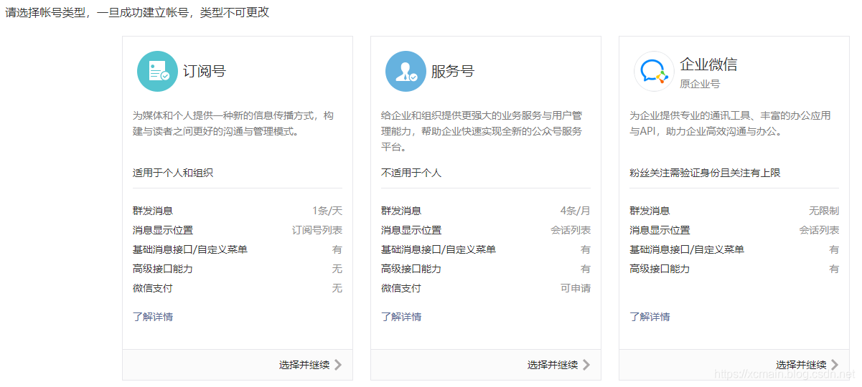The height and width of the screenshot is (387, 862).
Task: Click 基础消息接口/自定义菜单 label in 服务号 card
Action: 439,249
